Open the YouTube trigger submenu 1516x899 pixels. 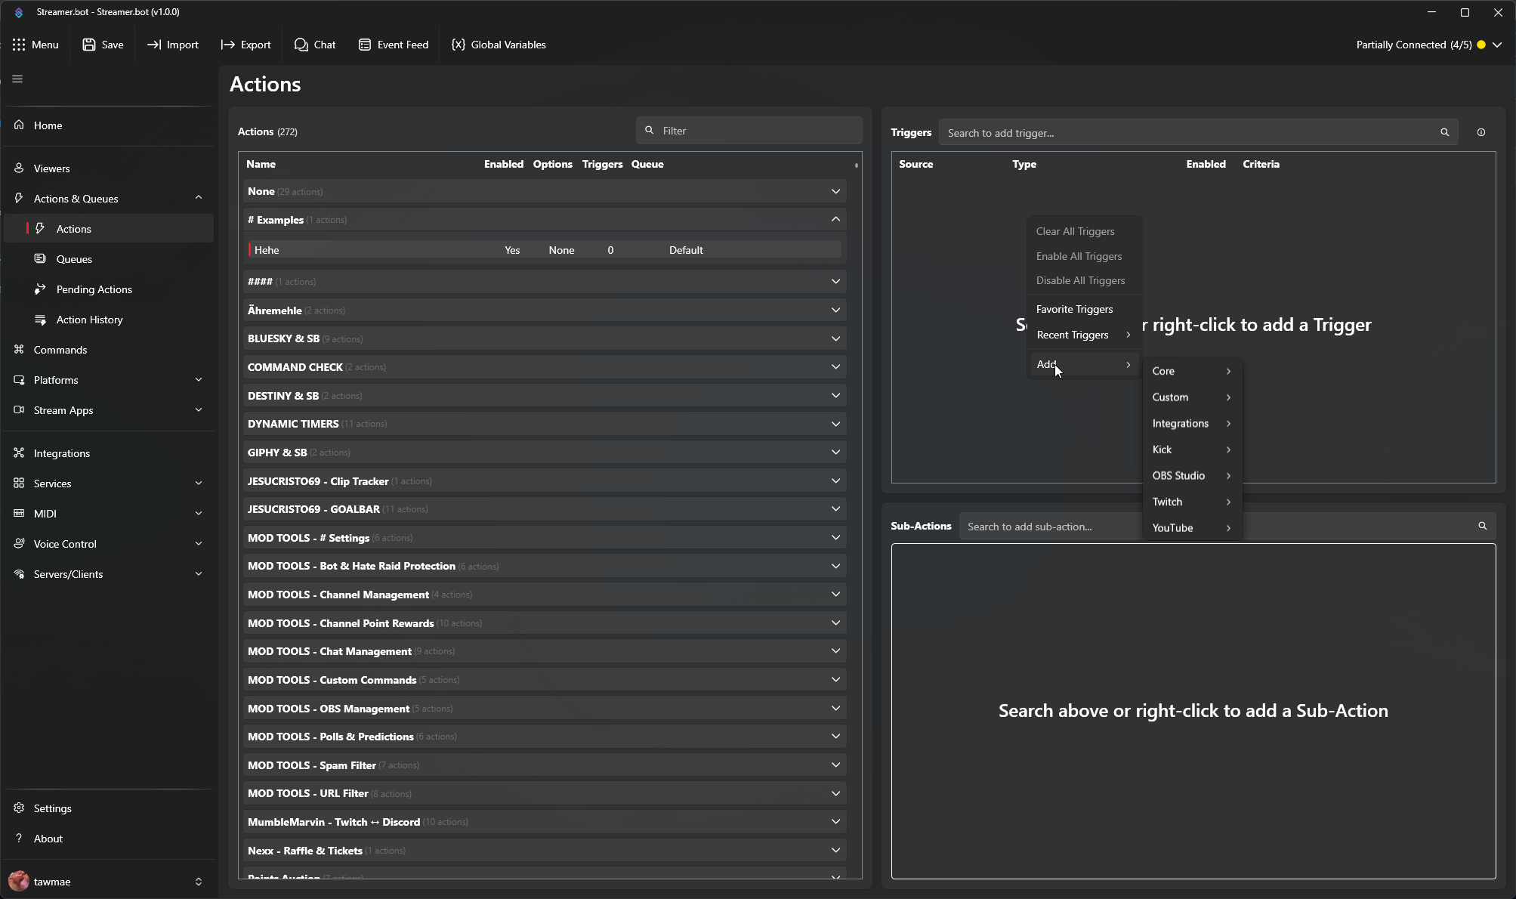pyautogui.click(x=1172, y=528)
